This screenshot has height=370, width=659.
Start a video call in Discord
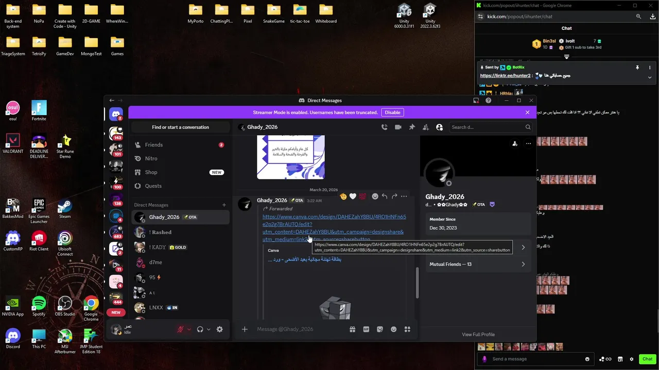coord(398,127)
